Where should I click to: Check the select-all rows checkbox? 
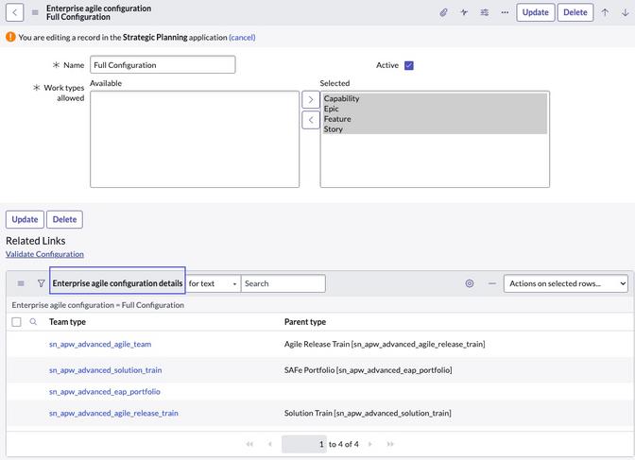(16, 322)
